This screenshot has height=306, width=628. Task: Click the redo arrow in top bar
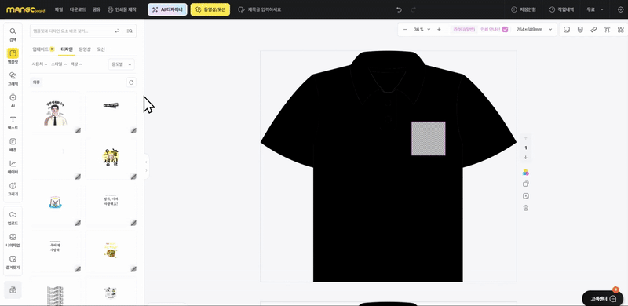tap(414, 9)
